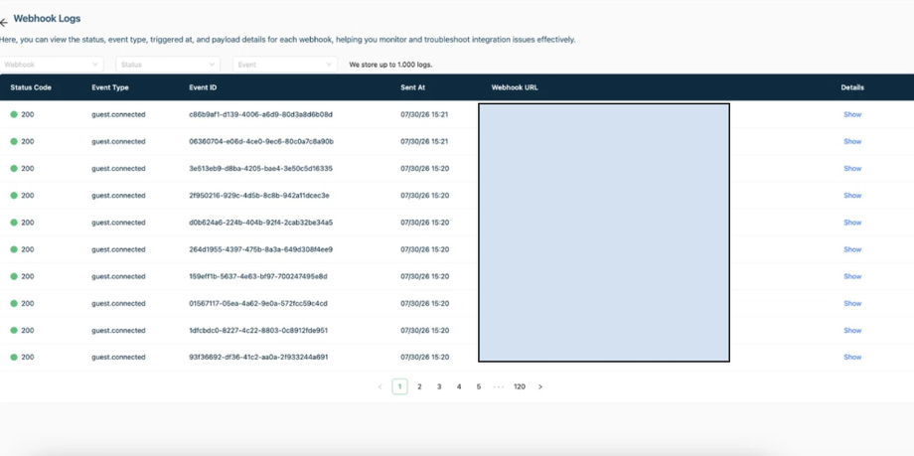The image size is (914, 456).
Task: Go to the next page arrow
Action: 540,386
